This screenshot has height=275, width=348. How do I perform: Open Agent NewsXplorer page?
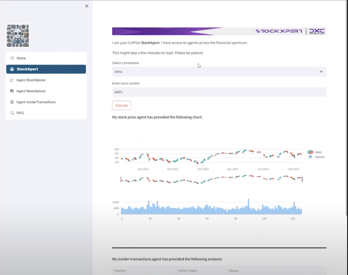pyautogui.click(x=46, y=91)
